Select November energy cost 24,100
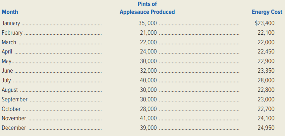 click(x=266, y=118)
